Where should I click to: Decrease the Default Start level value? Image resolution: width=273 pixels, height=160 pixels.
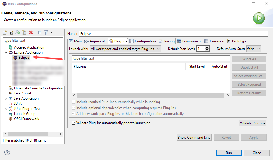pyautogui.click(x=207, y=50)
